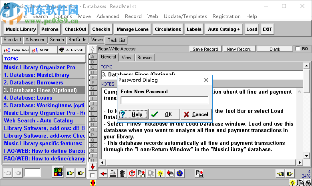
Task: Click the stacked documents icon in status bar
Action: [x=300, y=183]
